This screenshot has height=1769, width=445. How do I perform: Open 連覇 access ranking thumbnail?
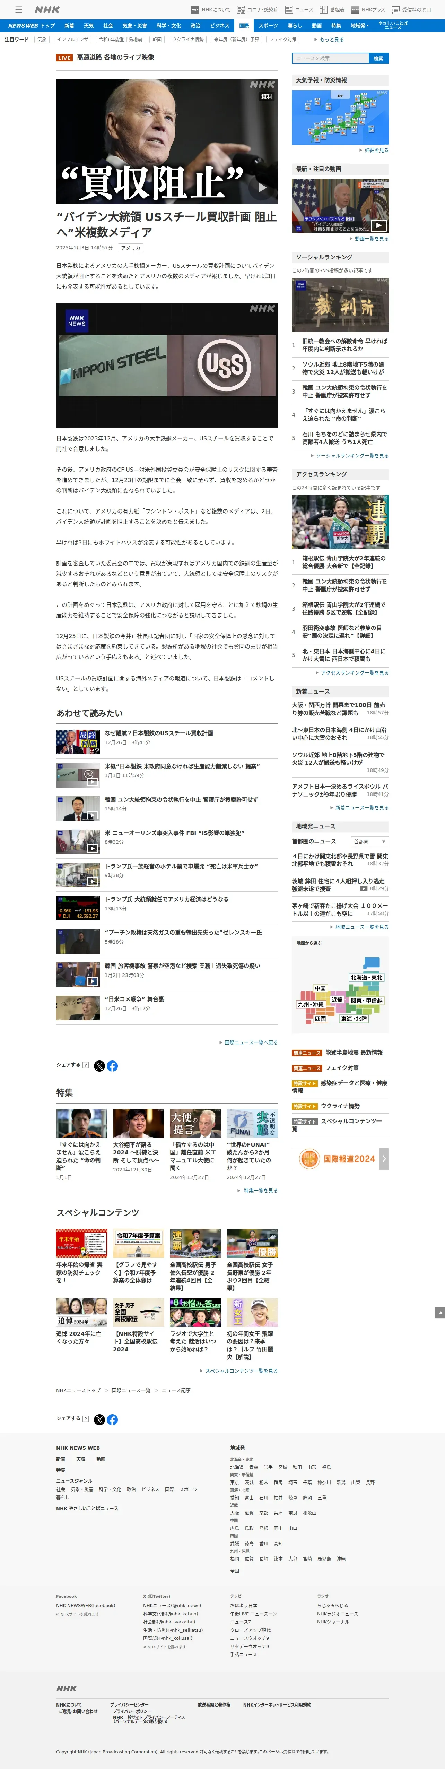tap(340, 522)
